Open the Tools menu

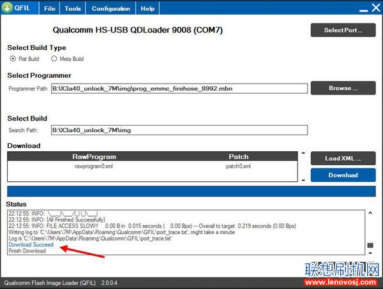(x=73, y=8)
